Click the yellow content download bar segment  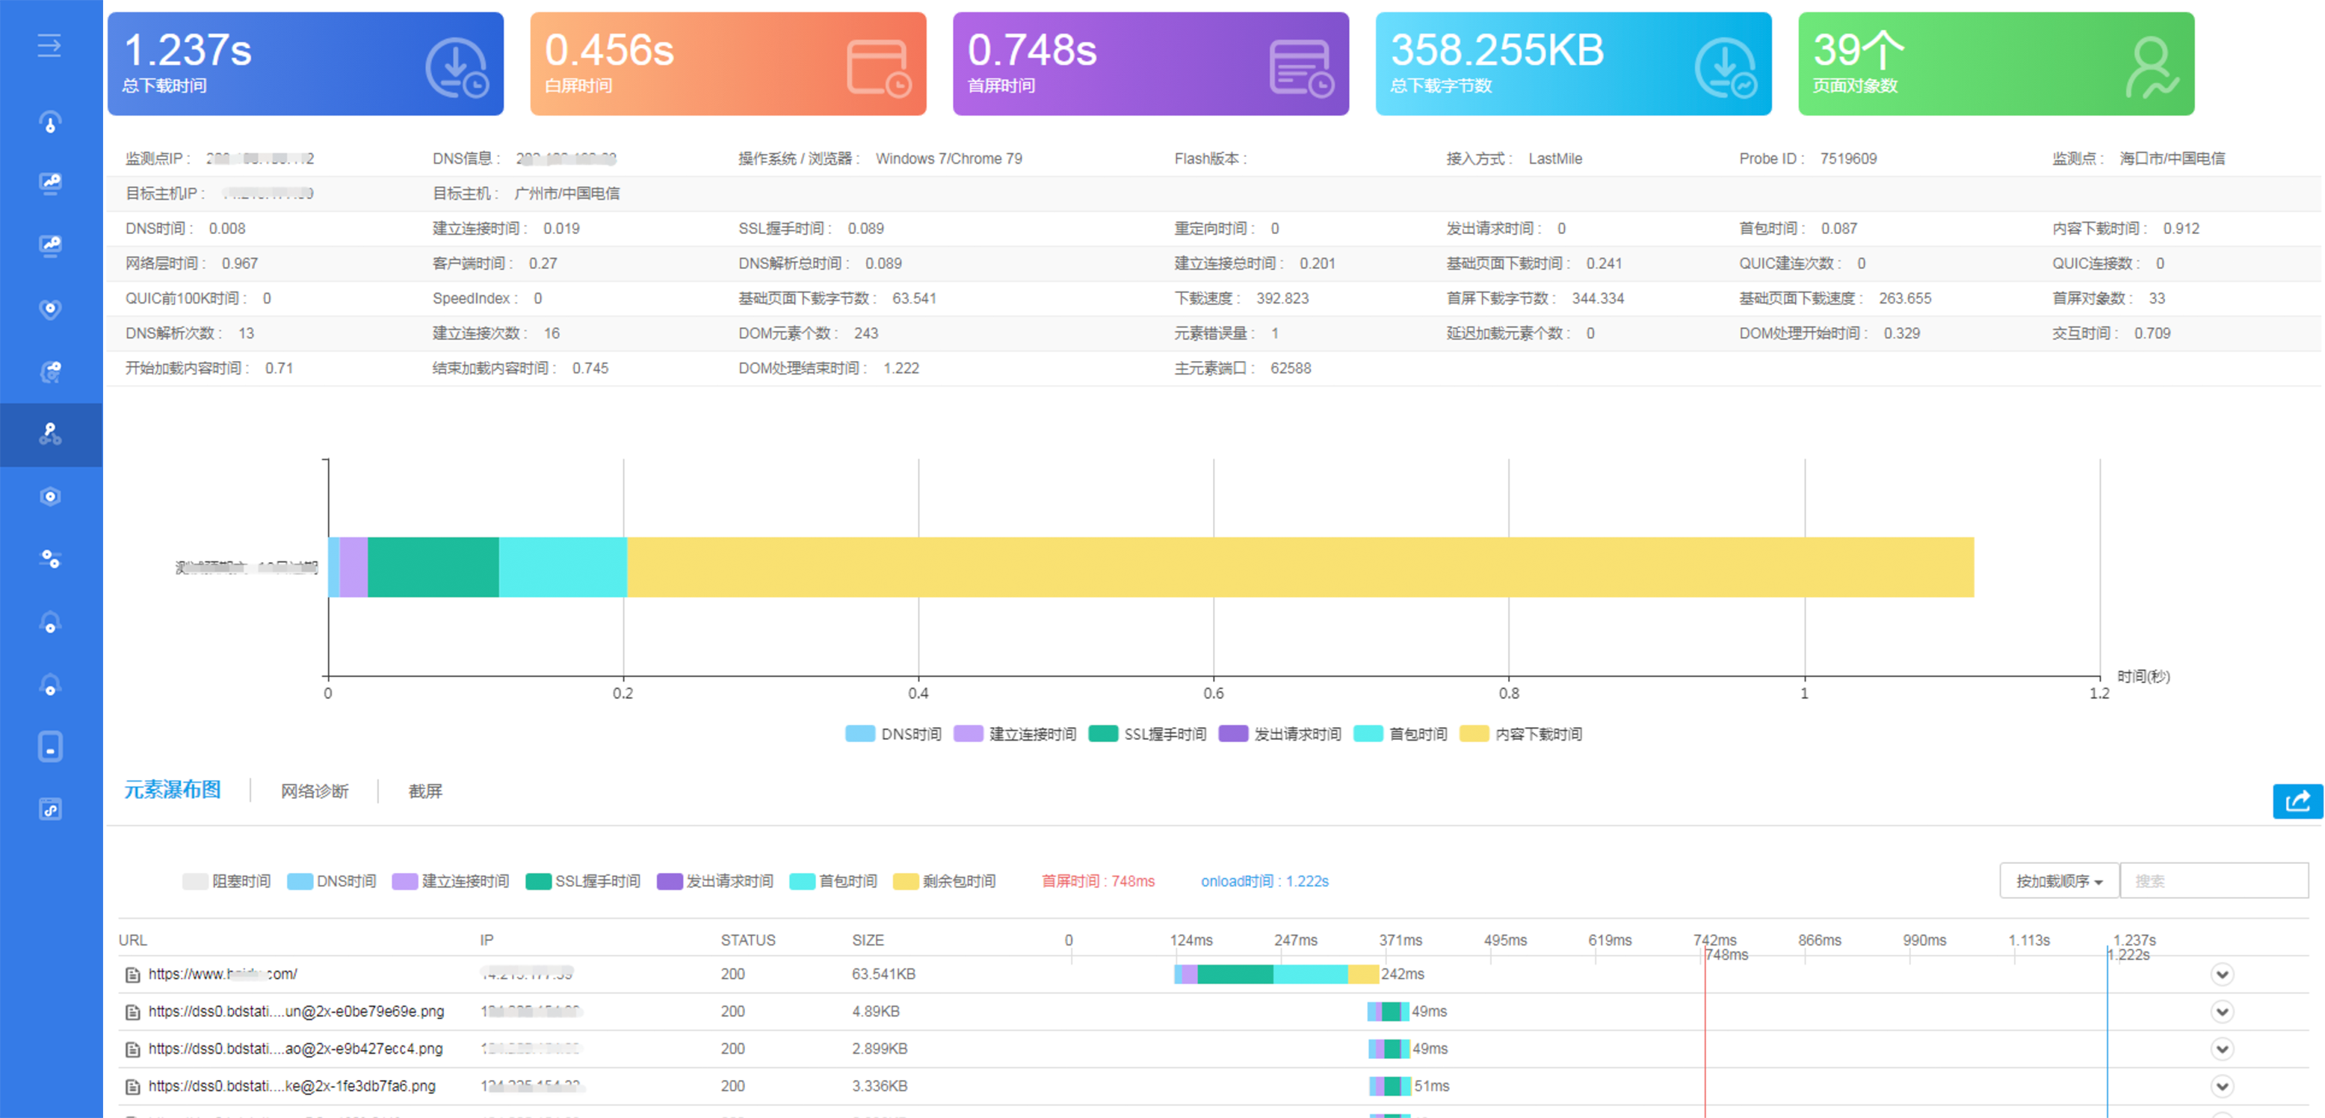click(x=1300, y=566)
